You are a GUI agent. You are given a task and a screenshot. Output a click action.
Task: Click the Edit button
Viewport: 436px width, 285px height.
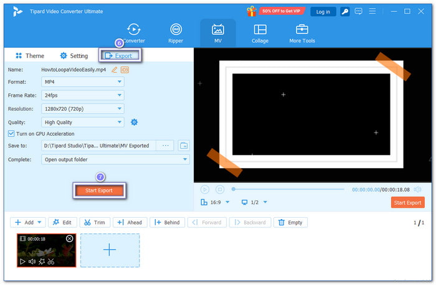pyautogui.click(x=62, y=223)
